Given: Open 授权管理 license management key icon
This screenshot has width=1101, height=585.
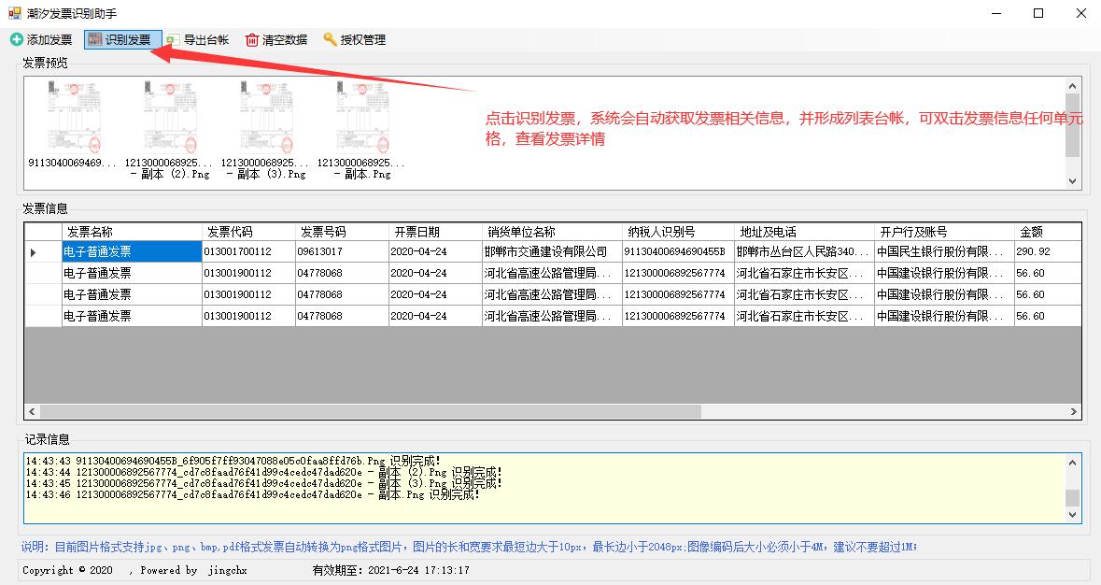Looking at the screenshot, I should (x=330, y=39).
